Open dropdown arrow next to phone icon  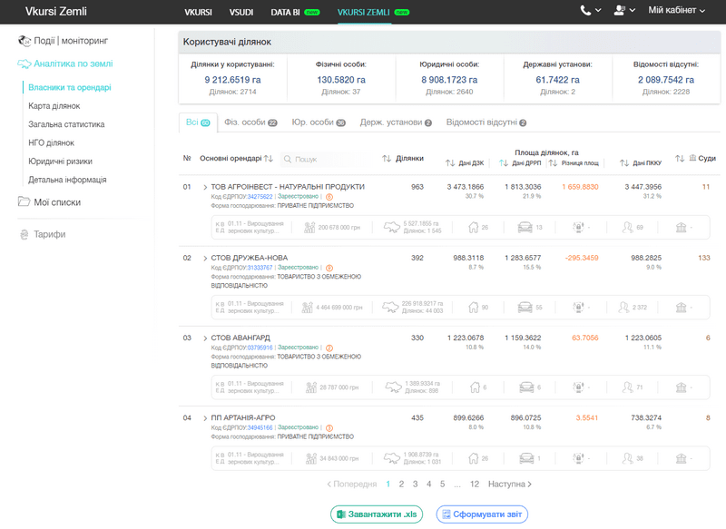click(x=598, y=10)
